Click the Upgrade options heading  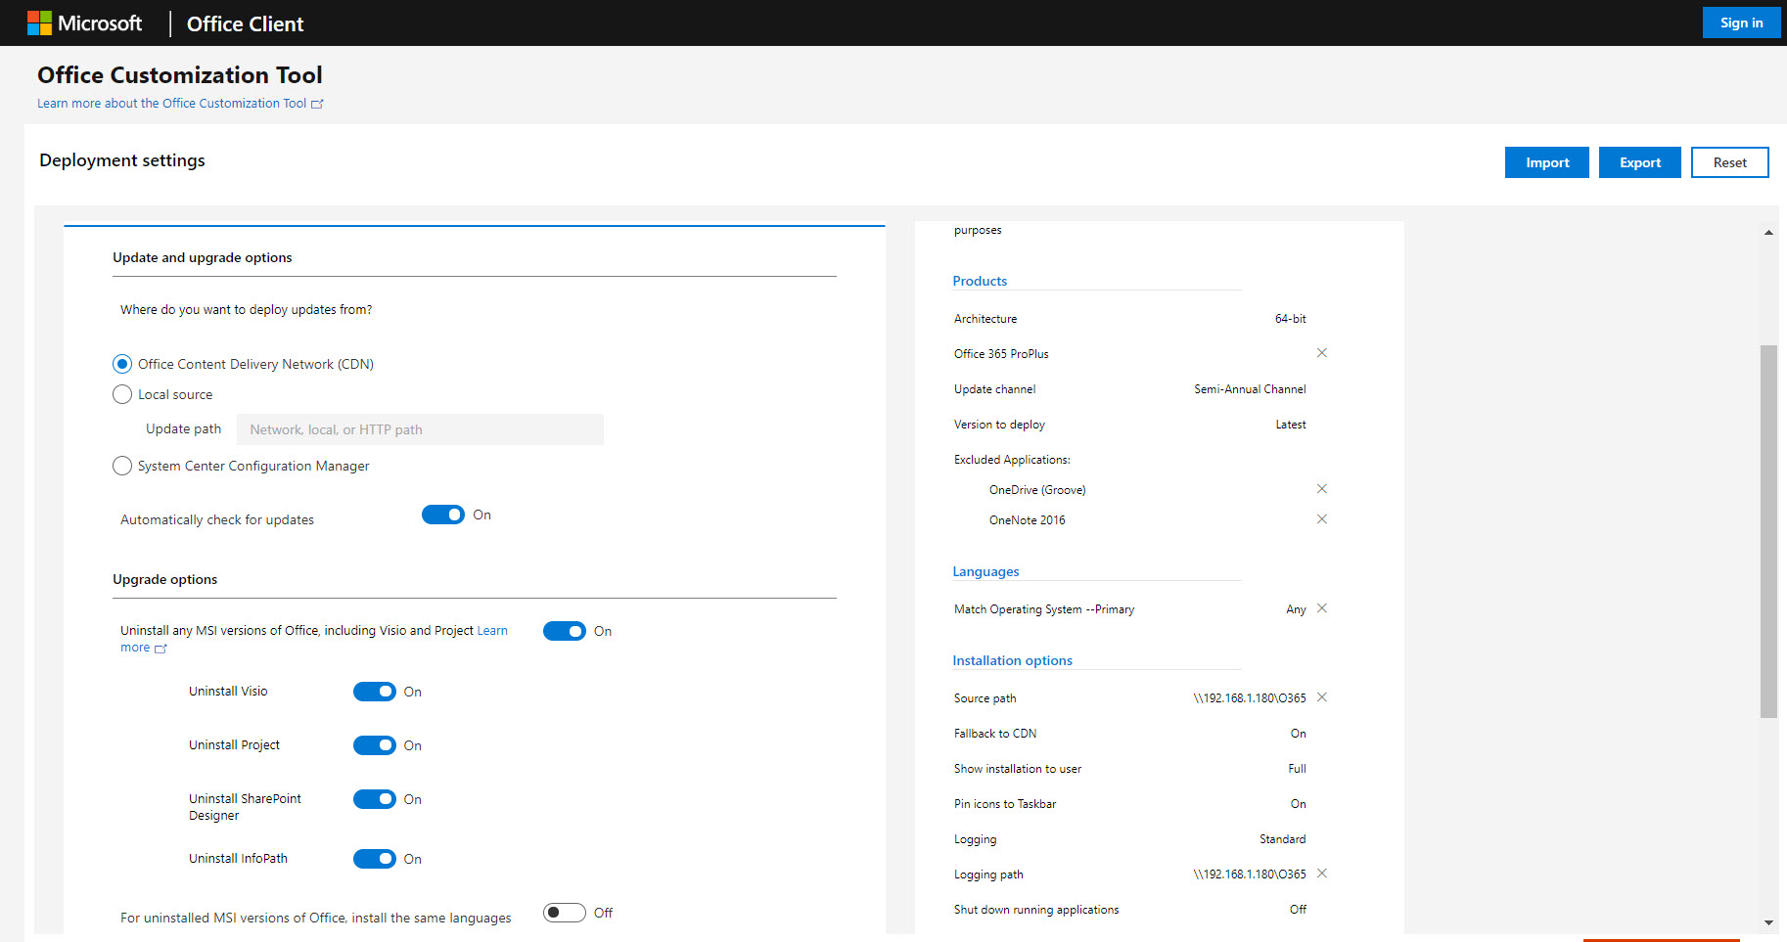coord(165,579)
